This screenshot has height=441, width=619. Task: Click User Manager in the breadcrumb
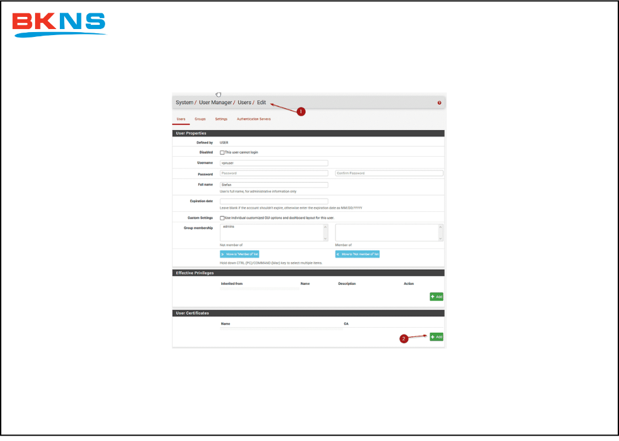coord(215,103)
